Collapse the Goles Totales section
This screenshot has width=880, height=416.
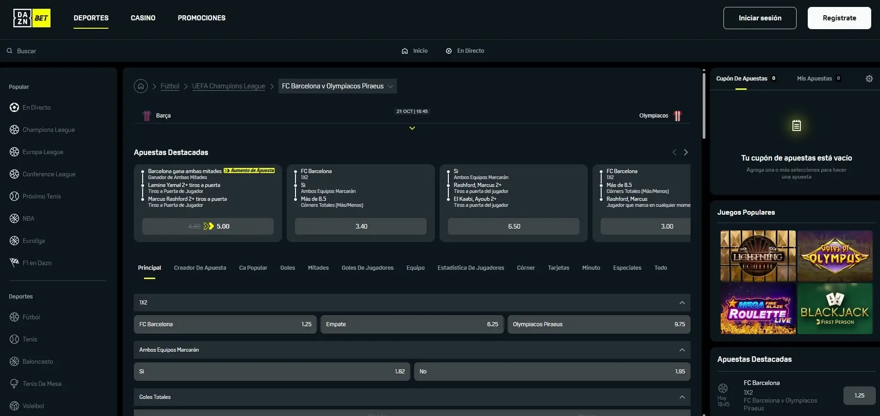682,397
